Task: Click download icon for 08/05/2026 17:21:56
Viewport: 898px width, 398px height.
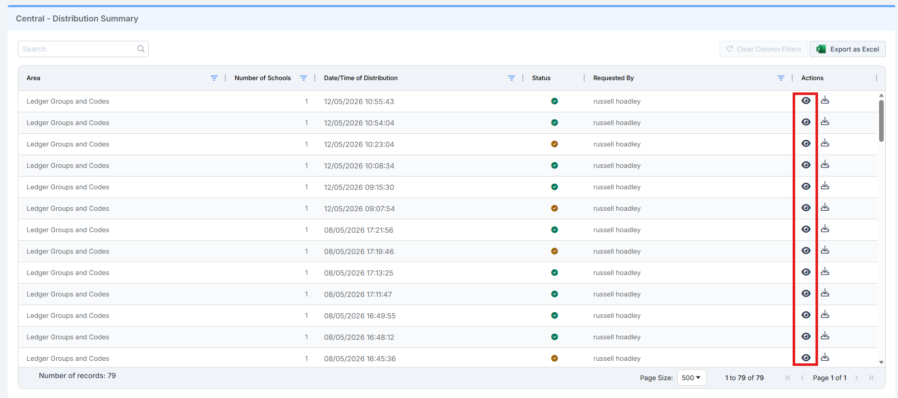Action: point(825,229)
